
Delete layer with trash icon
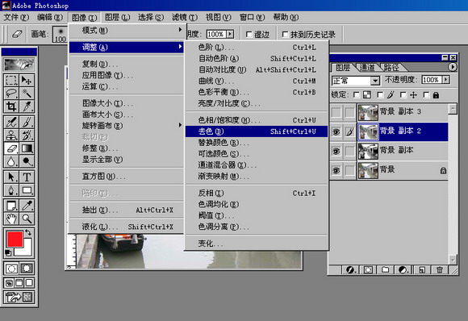(440, 269)
